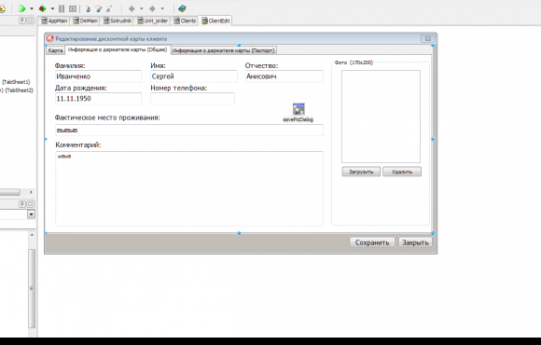The height and width of the screenshot is (345, 541).
Task: Expand the combo box in left panel
Action: coord(31,214)
